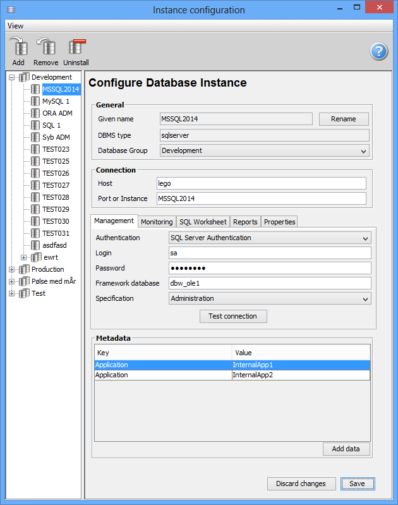
Task: Open the Specification dropdown
Action: point(270,298)
